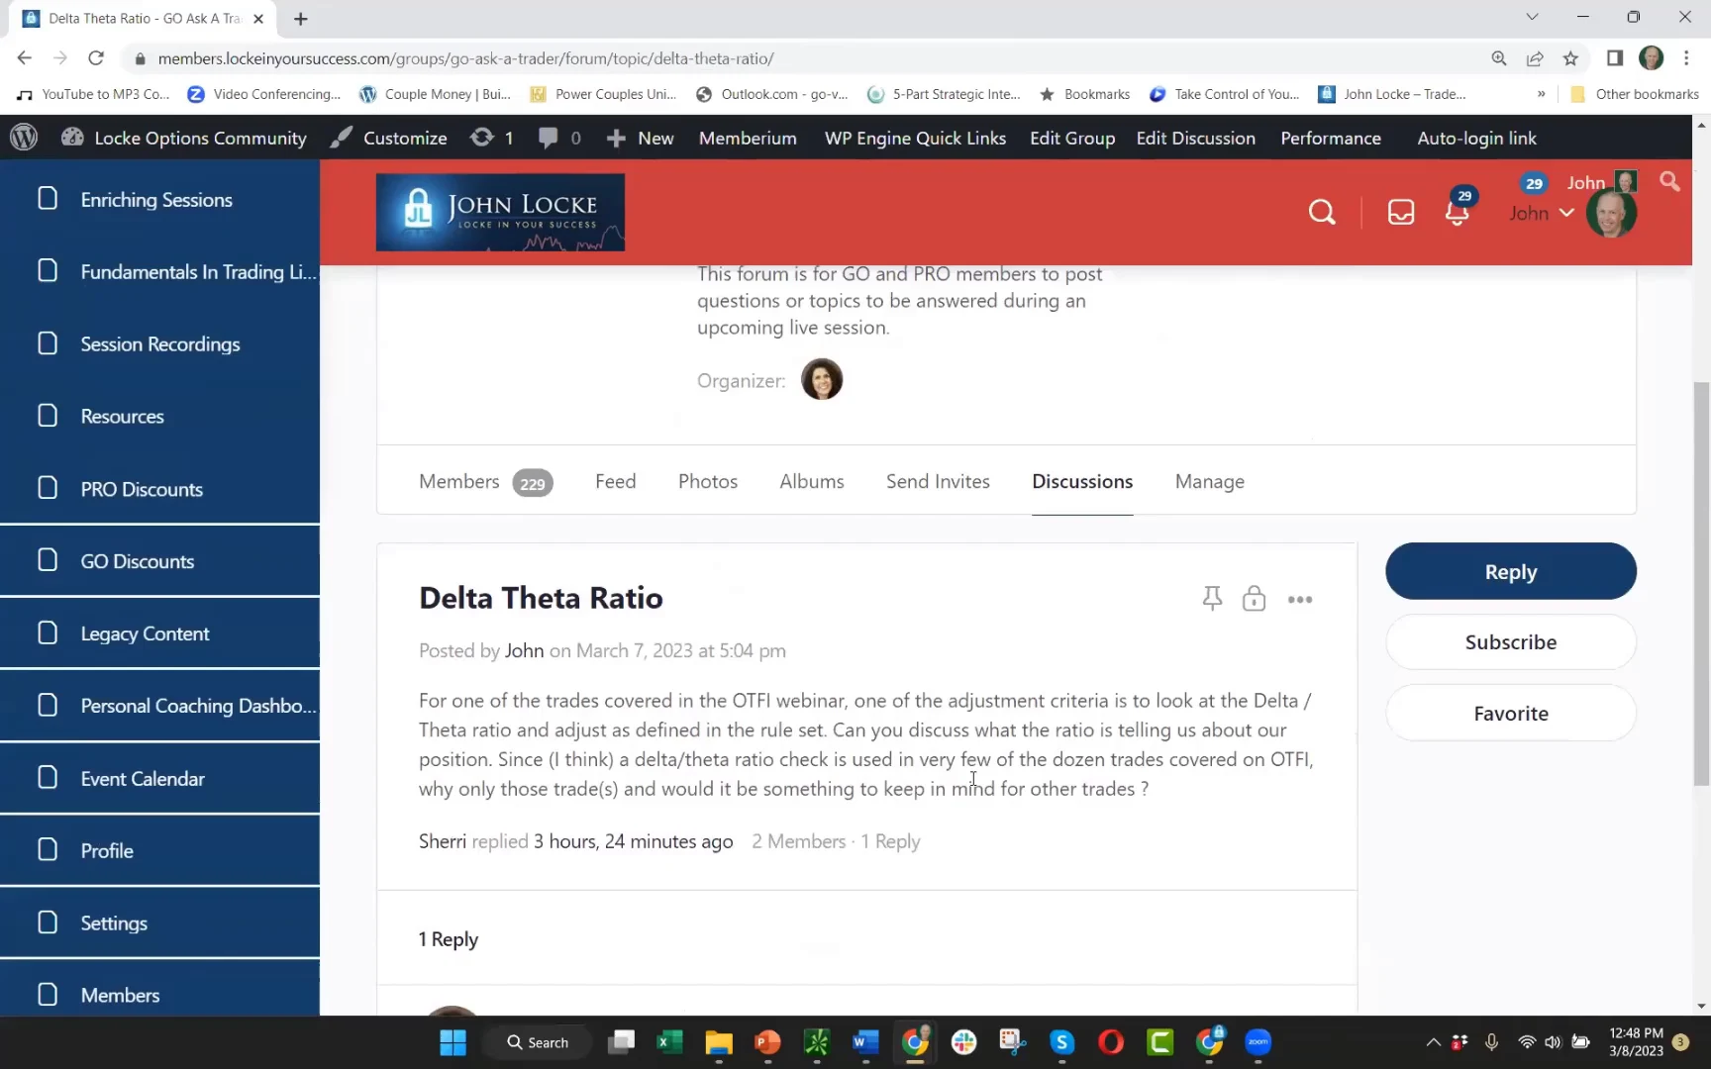Switch to the Members tab
This screenshot has height=1069, width=1711.
(485, 482)
